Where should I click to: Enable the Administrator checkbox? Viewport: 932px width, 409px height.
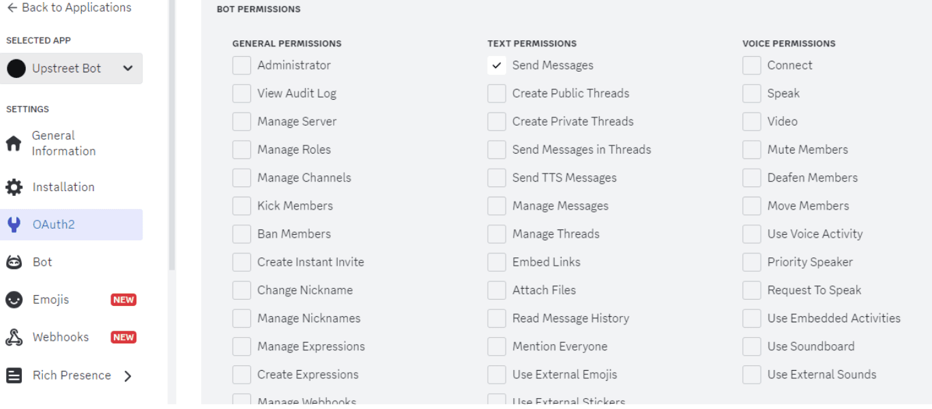point(242,66)
